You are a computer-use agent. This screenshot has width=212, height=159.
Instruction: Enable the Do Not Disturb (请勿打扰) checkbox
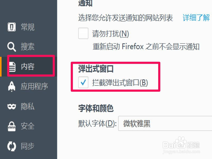click(83, 33)
